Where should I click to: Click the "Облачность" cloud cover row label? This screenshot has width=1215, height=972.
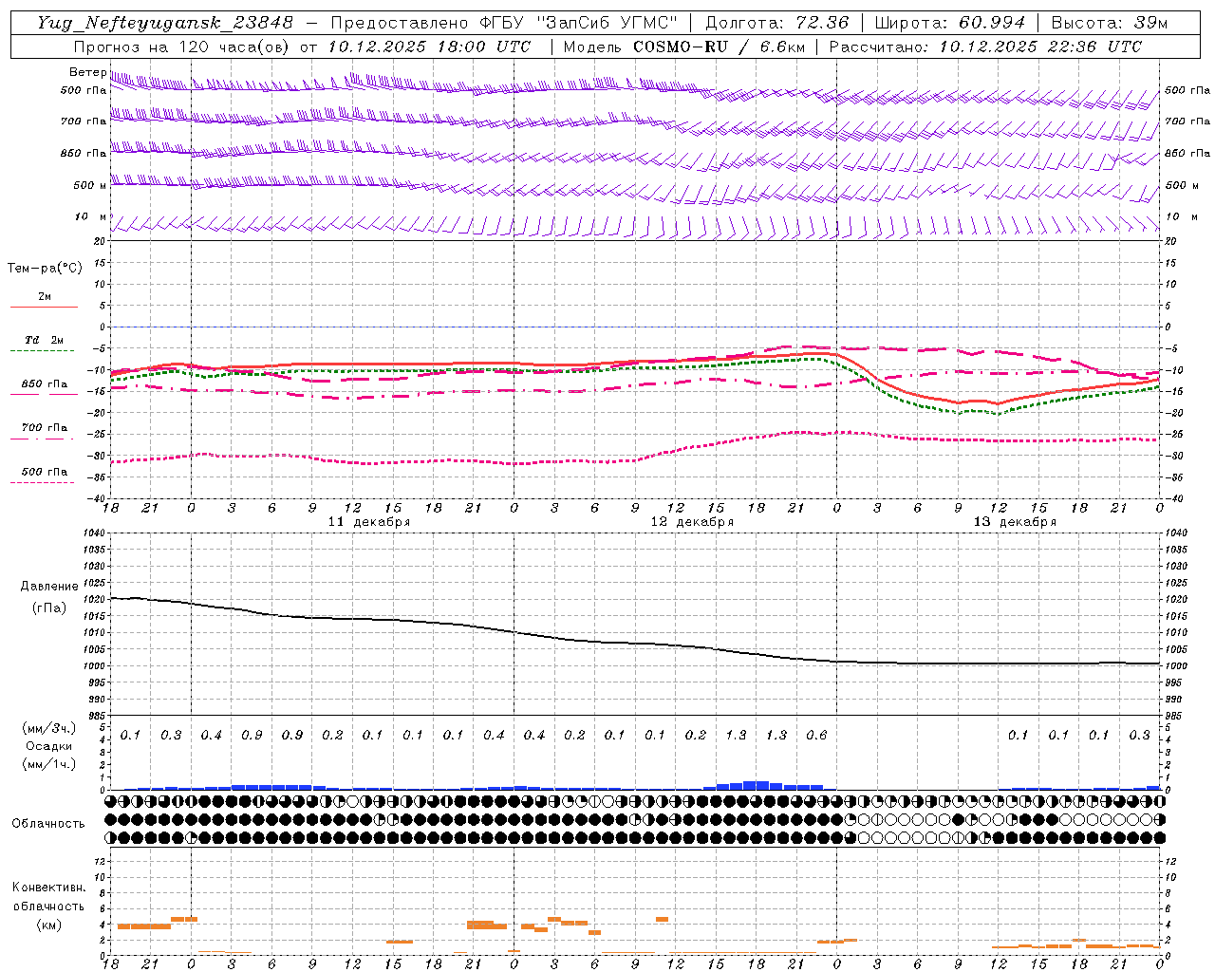click(x=48, y=824)
